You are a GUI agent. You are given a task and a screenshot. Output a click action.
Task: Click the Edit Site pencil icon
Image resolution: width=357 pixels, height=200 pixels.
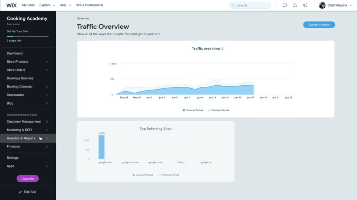(x=20, y=192)
